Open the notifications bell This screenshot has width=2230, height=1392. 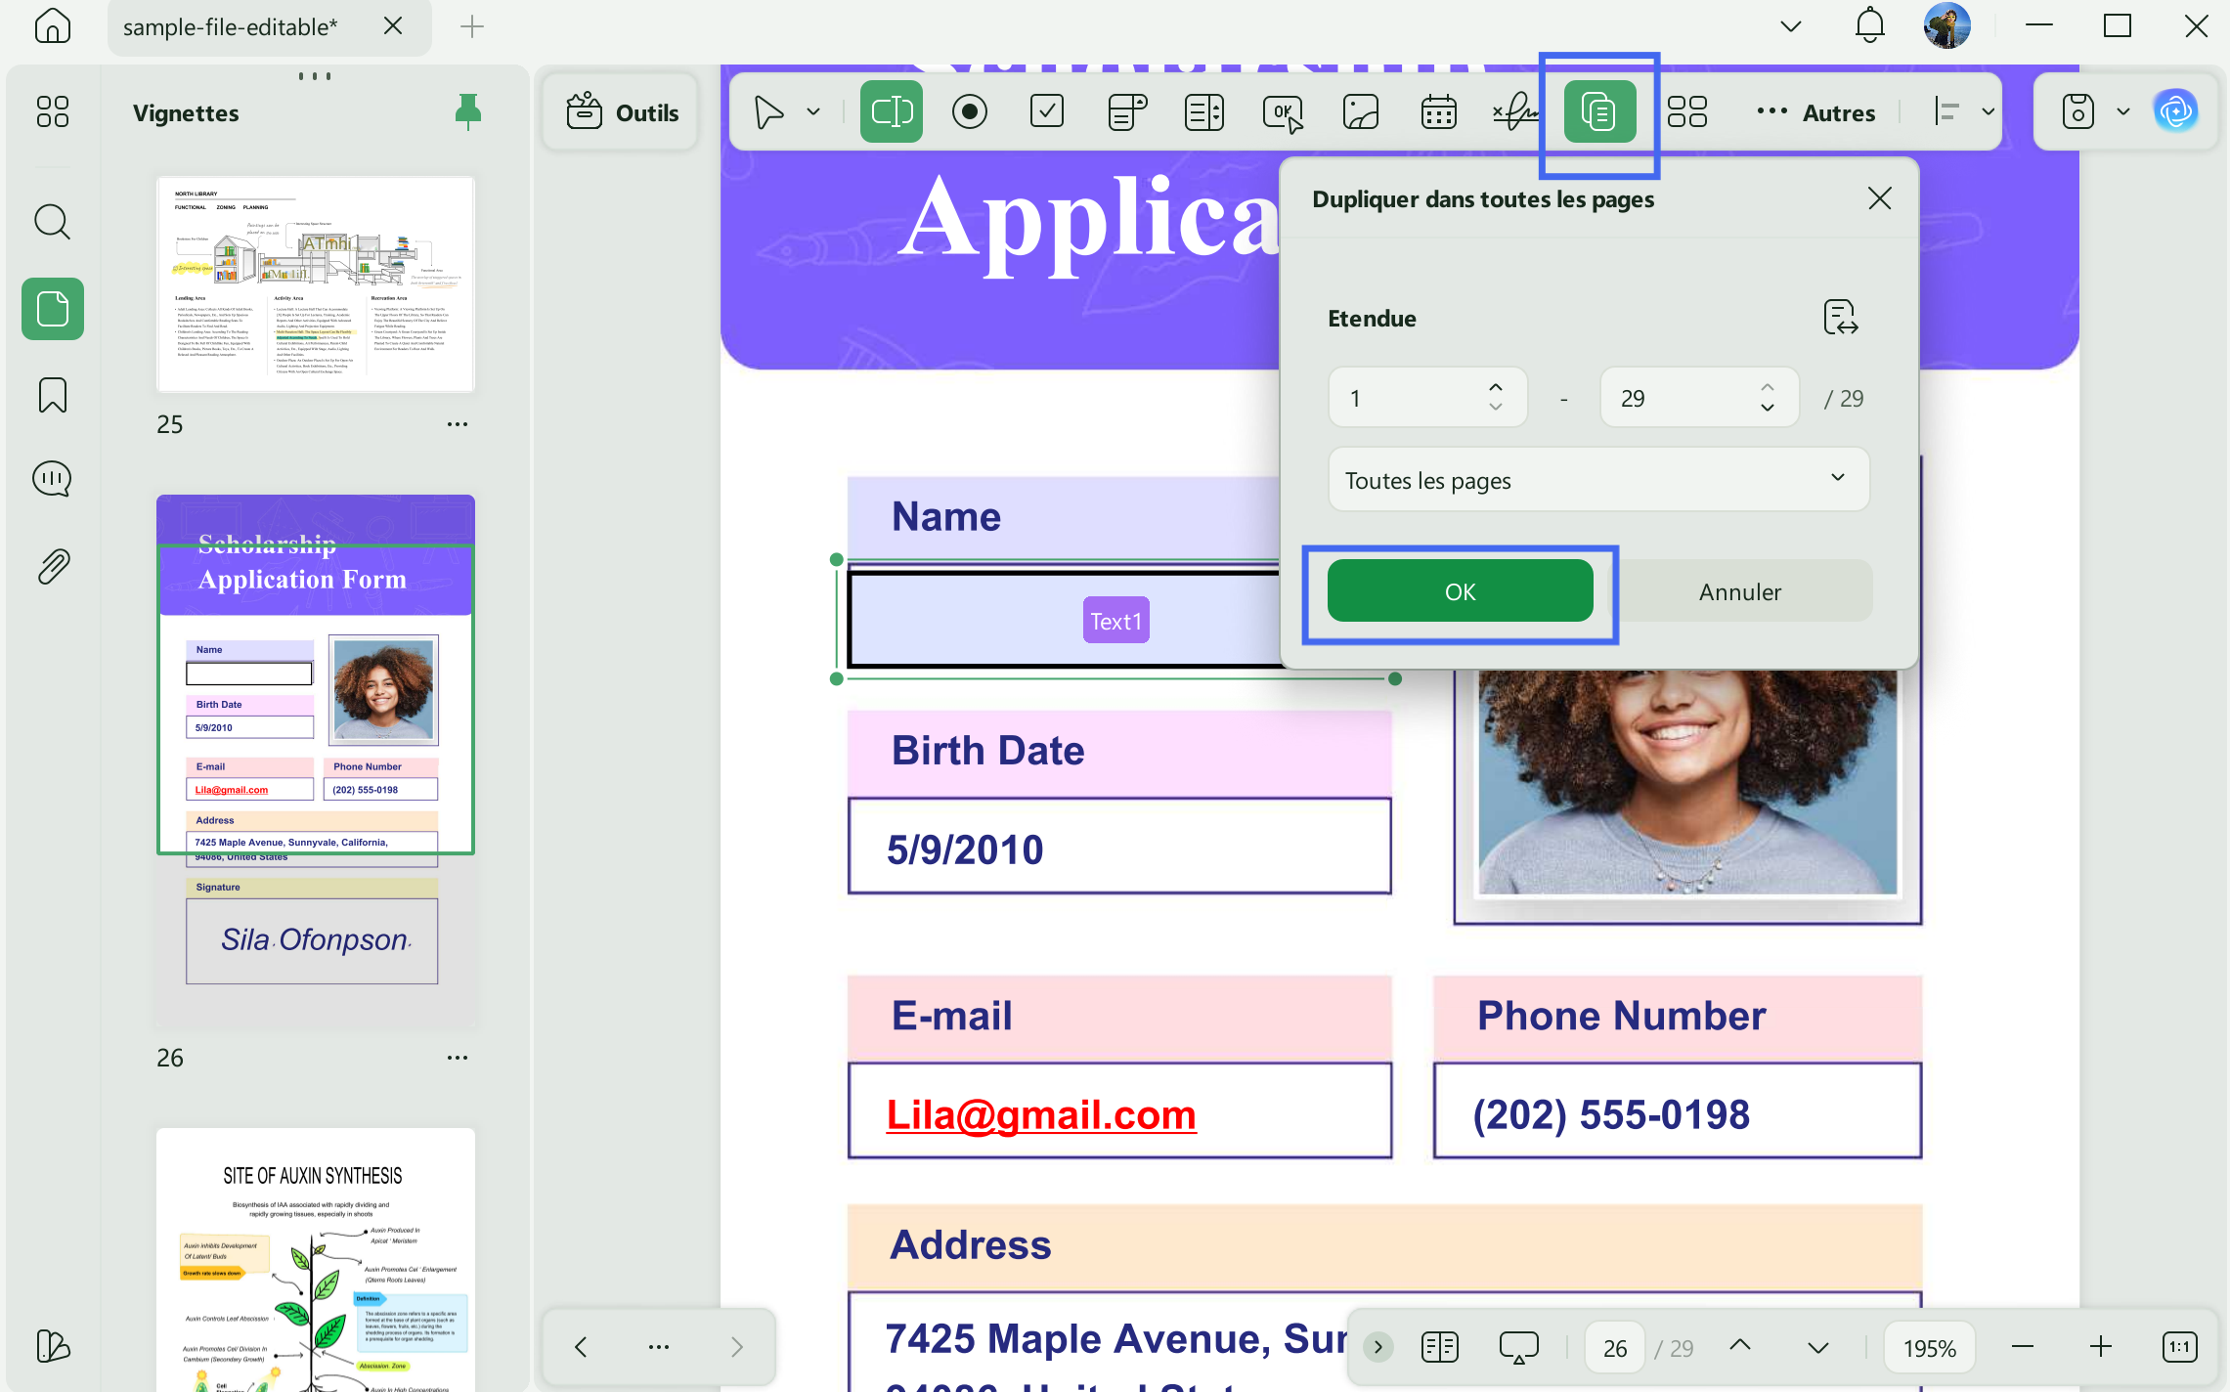1869,26
